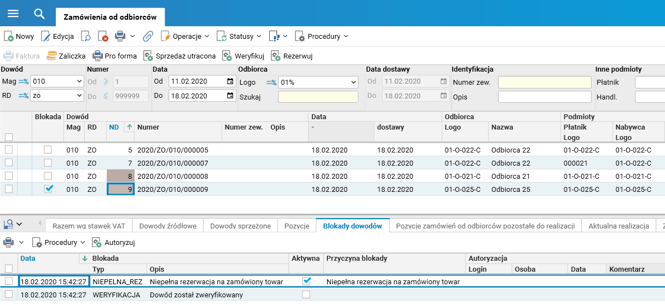Click the Autoryzuj button
This screenshot has height=305, width=665.
[x=113, y=242]
